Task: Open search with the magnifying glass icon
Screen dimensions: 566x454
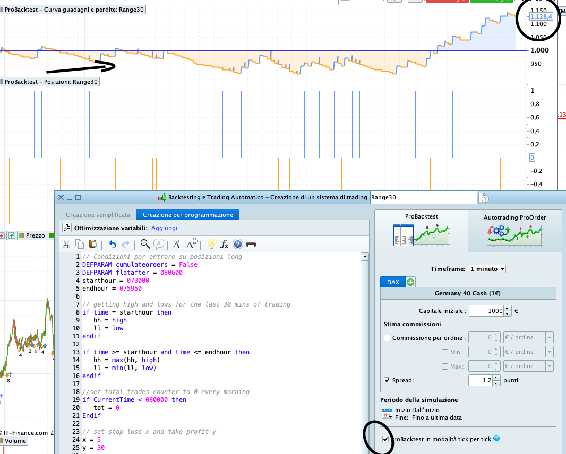Action: (145, 244)
